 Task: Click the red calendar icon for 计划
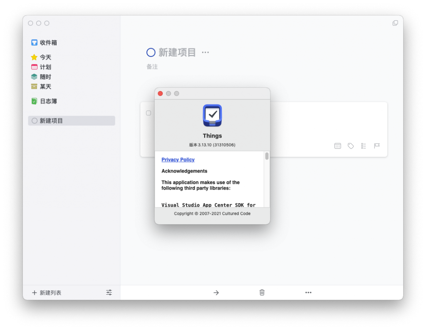pyautogui.click(x=34, y=67)
